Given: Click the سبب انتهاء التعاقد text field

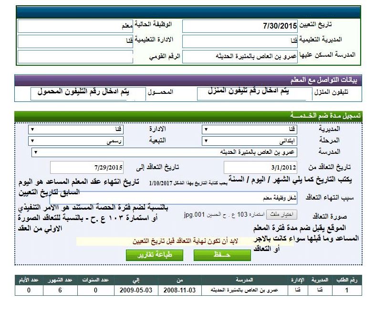Looking at the screenshot, I should pos(173,198).
